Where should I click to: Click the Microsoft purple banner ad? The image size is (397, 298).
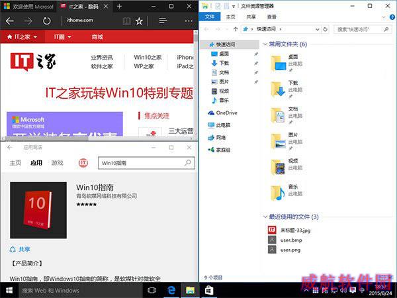(x=65, y=124)
